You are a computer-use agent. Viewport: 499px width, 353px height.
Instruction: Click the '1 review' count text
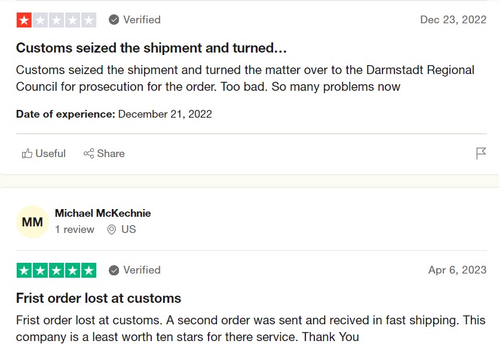75,229
